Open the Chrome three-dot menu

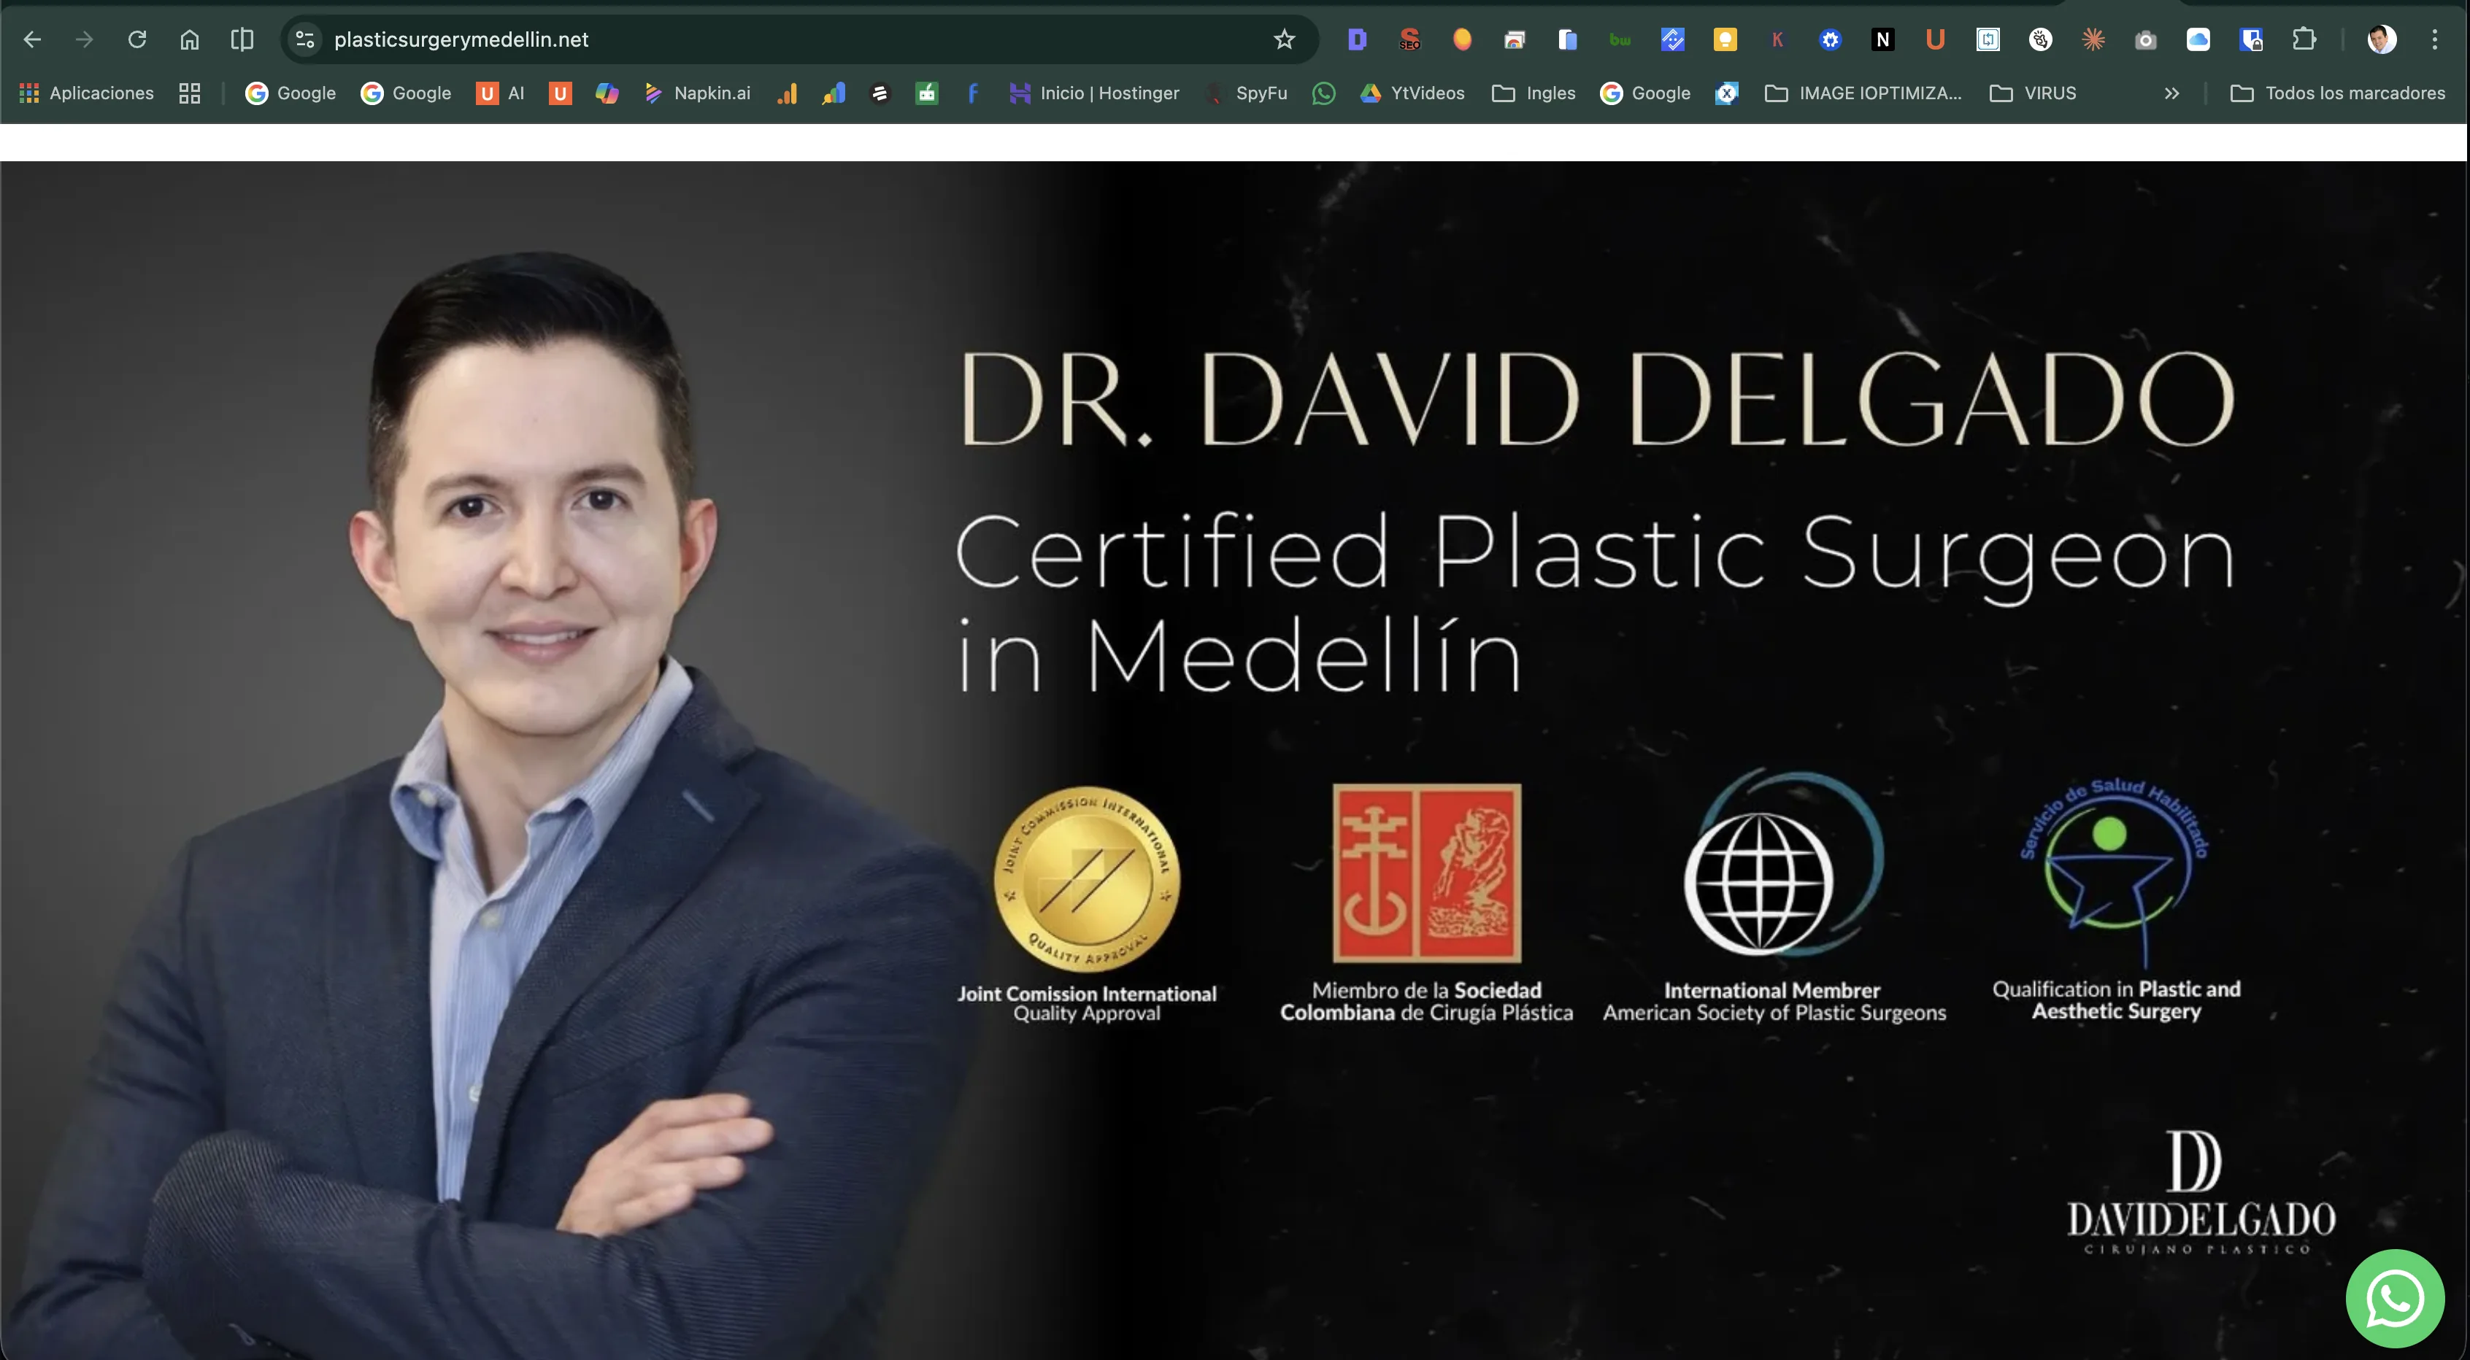coord(2434,39)
